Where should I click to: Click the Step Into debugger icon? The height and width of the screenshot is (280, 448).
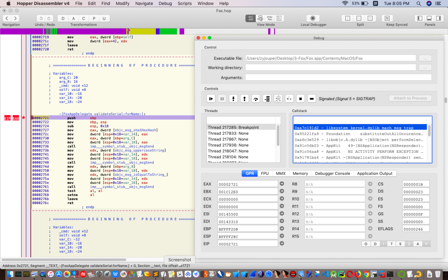pyautogui.click(x=233, y=99)
